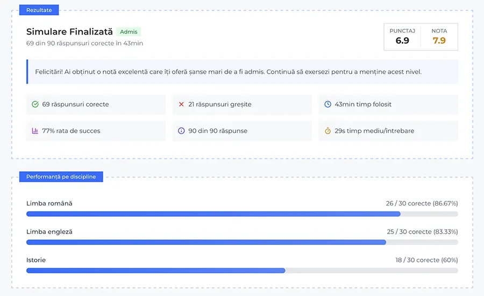Click the Limba română discipline label
484x296 pixels.
pos(49,203)
